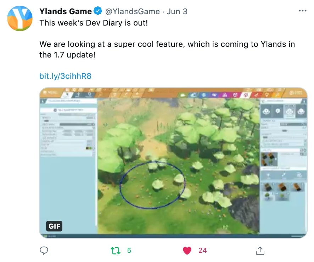Open the three-dot more options menu
The height and width of the screenshot is (262, 314).
(302, 11)
